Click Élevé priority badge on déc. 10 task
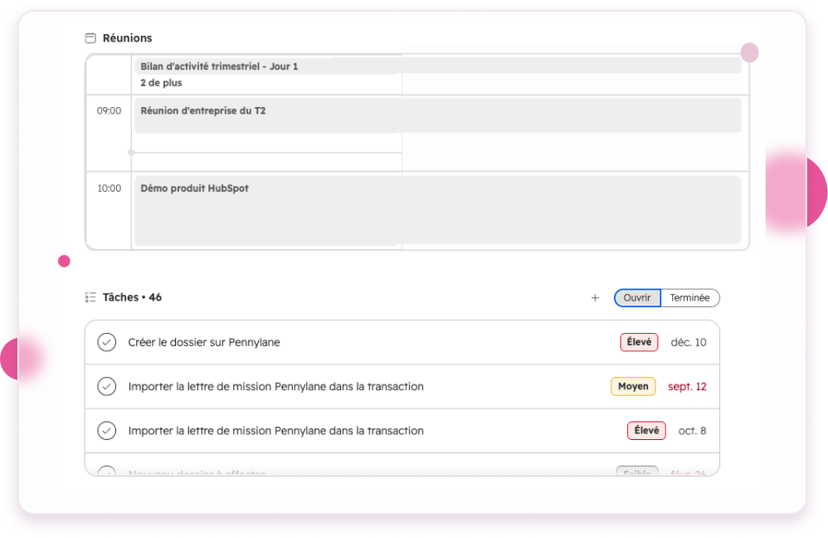The width and height of the screenshot is (828, 538). [639, 342]
